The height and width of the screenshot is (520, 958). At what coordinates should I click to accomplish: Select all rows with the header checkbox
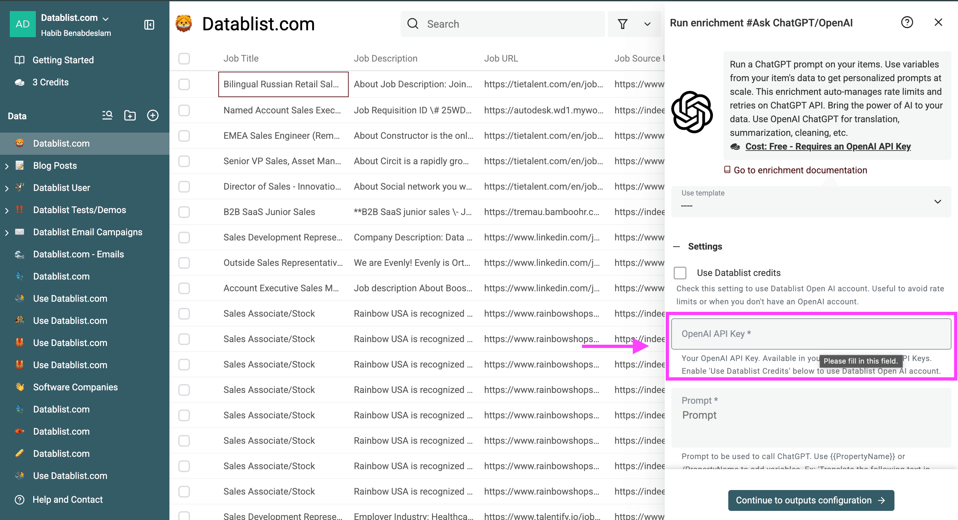pyautogui.click(x=184, y=58)
